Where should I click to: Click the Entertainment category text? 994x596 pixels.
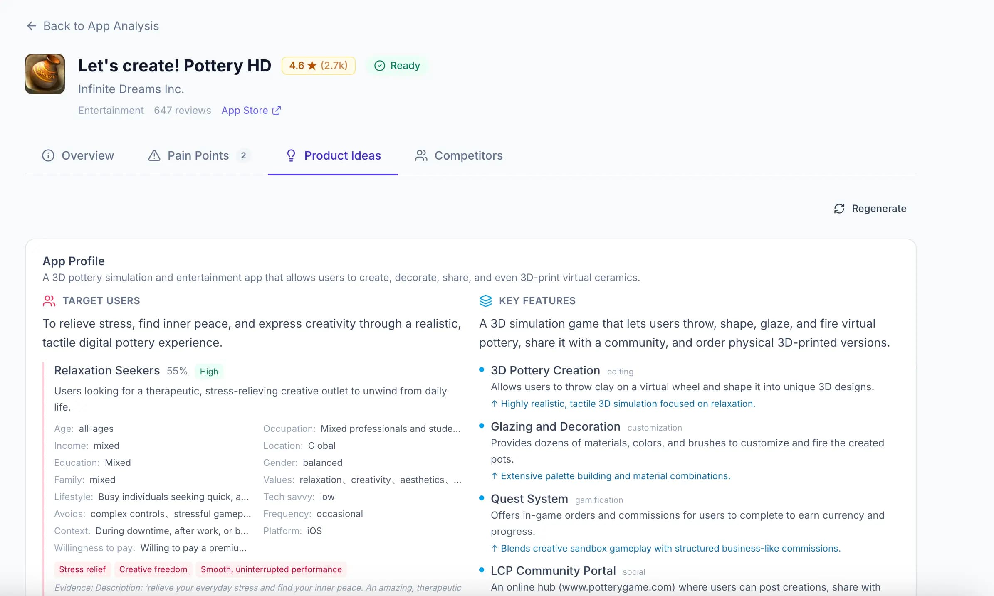tap(111, 111)
